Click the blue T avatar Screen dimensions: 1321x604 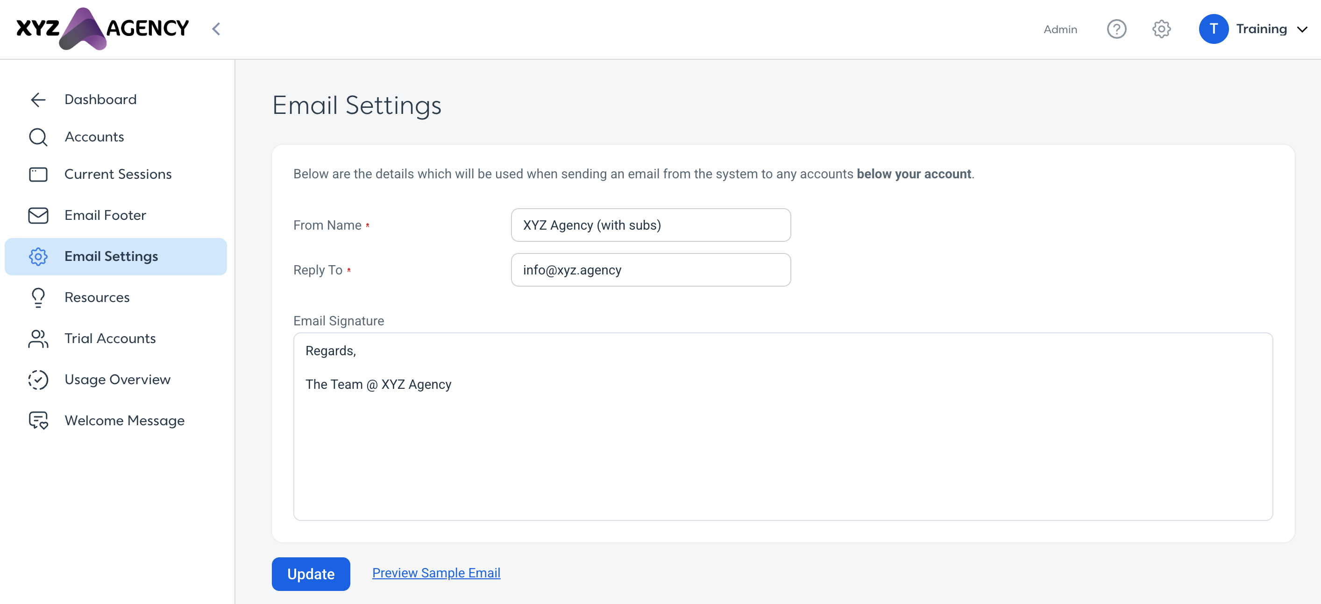coord(1213,29)
